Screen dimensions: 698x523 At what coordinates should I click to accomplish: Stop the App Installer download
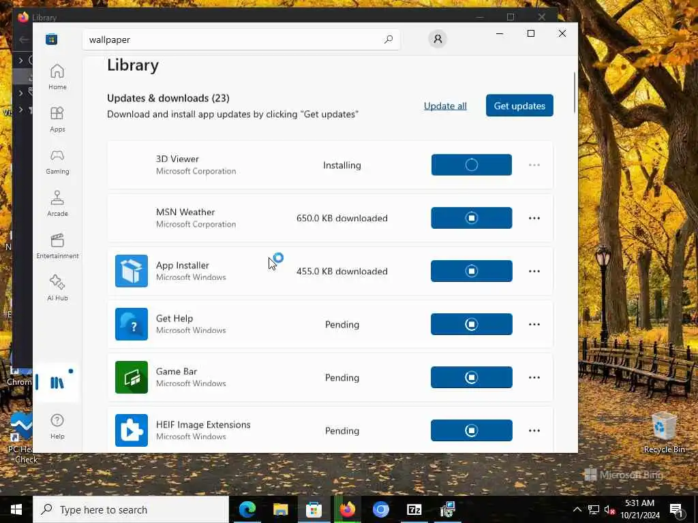click(472, 271)
